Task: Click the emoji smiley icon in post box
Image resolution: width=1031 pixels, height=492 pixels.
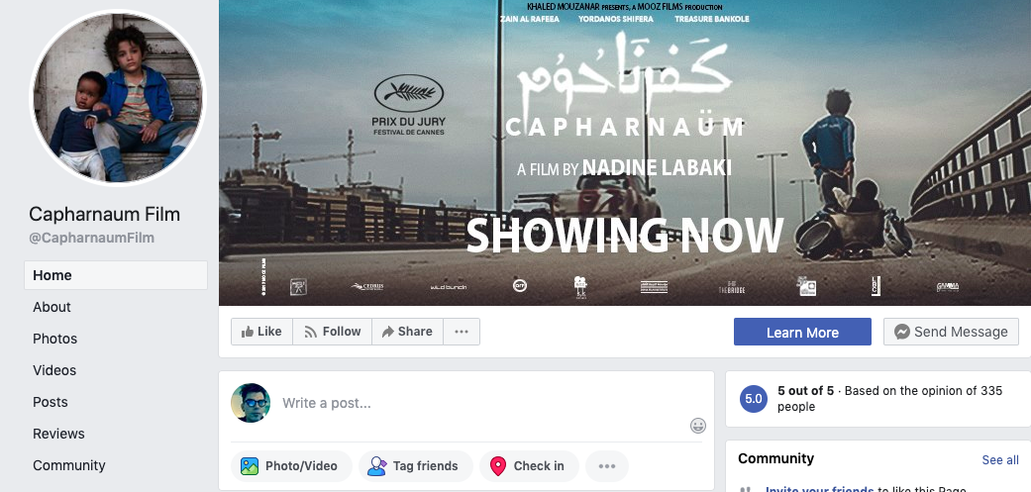Action: [698, 426]
